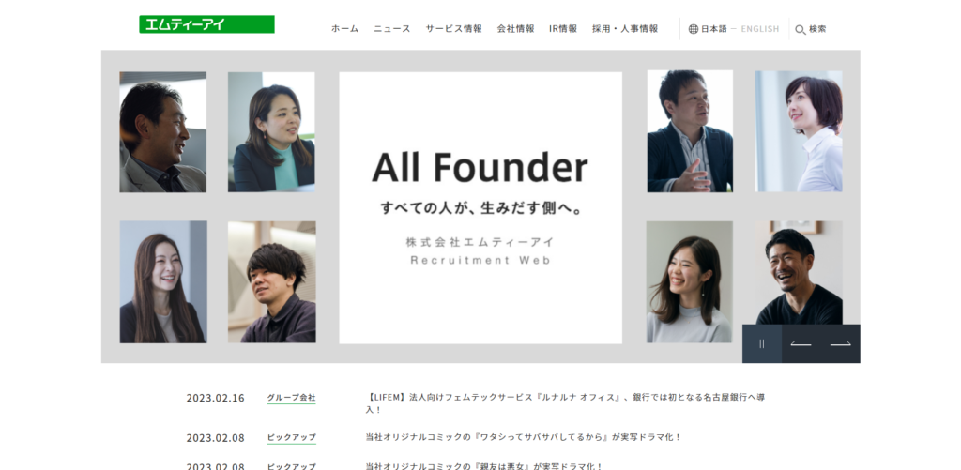Advance to next slide with right arrow
Viewport: 961px width, 470px height.
coord(840,343)
